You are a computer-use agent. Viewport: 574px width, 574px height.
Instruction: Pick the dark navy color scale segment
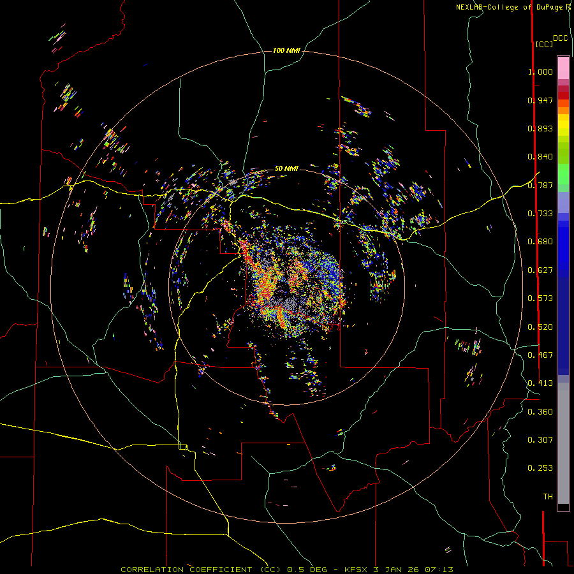(563, 322)
